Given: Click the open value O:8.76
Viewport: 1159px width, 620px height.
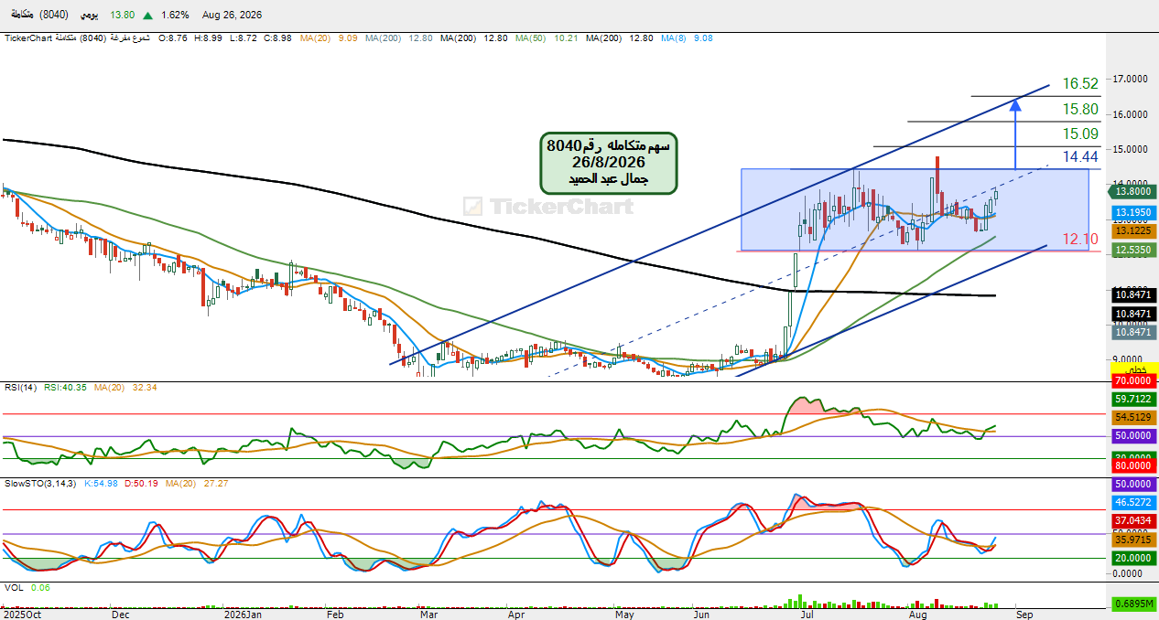Looking at the screenshot, I should 173,38.
